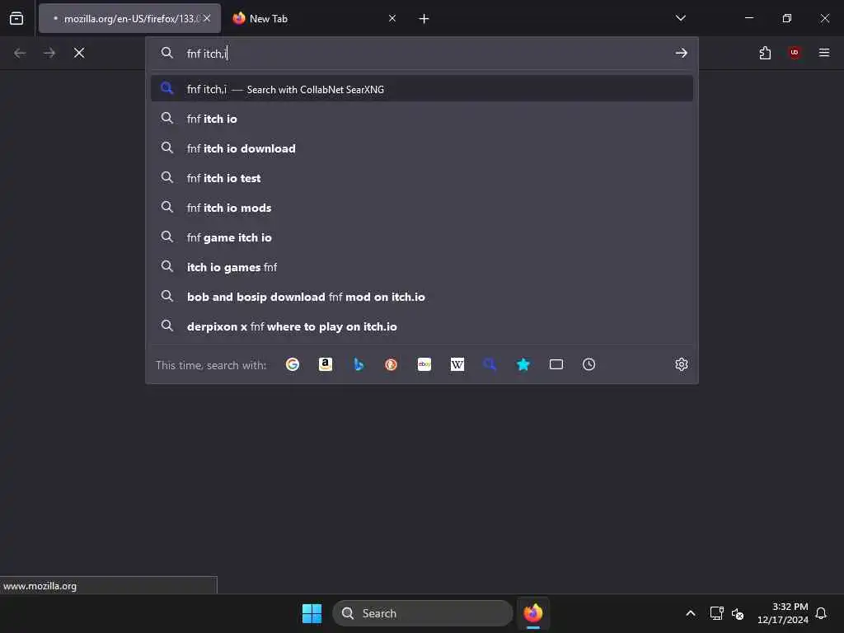Open the muted volume tray icon

point(738,613)
